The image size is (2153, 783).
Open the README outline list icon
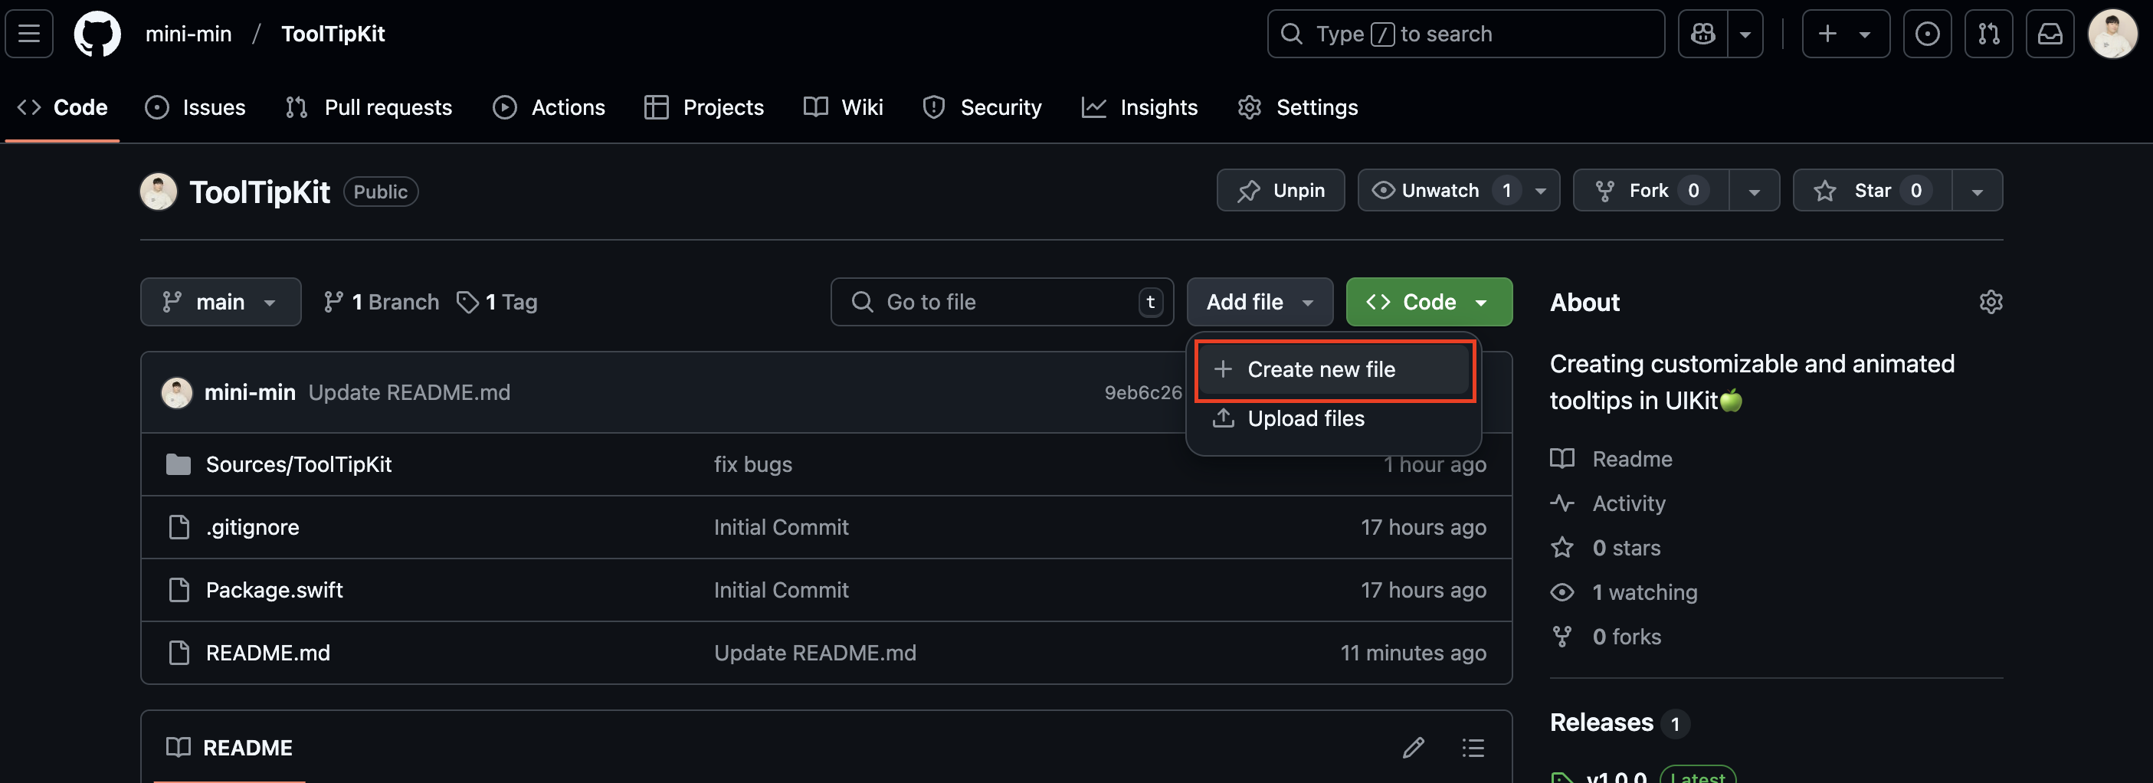click(x=1473, y=748)
